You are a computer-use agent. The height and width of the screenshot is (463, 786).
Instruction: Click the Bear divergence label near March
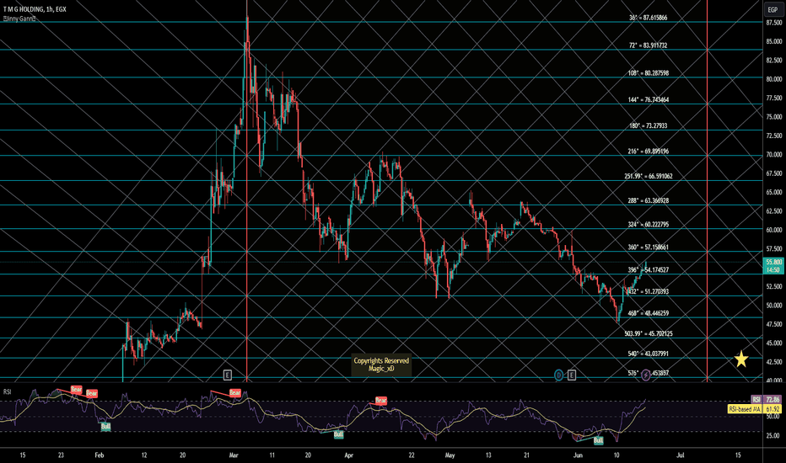click(x=235, y=393)
